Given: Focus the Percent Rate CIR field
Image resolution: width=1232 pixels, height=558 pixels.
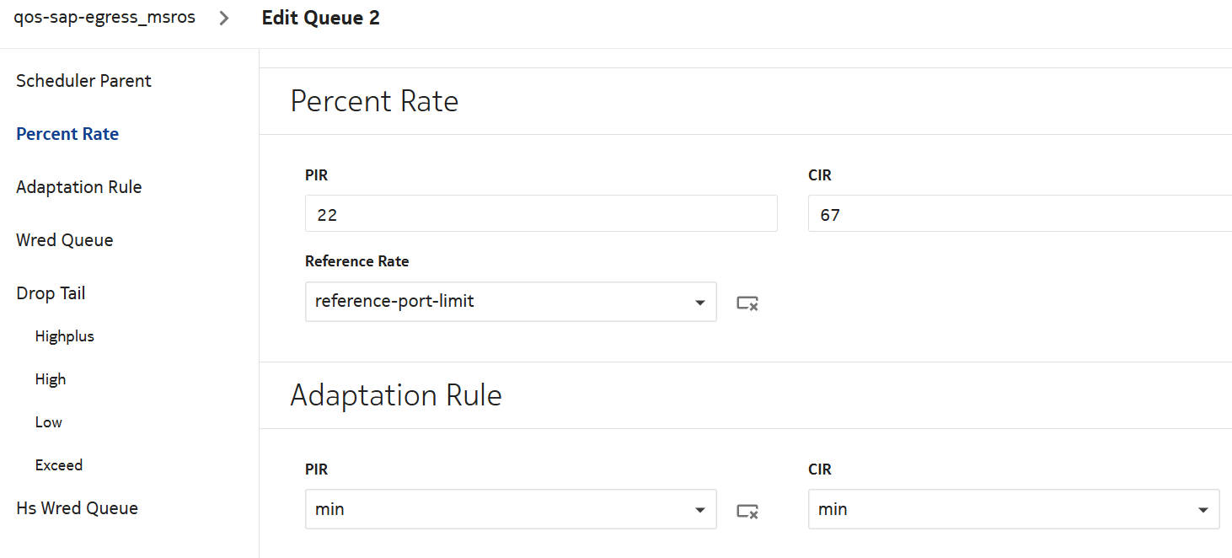Looking at the screenshot, I should 1018,214.
